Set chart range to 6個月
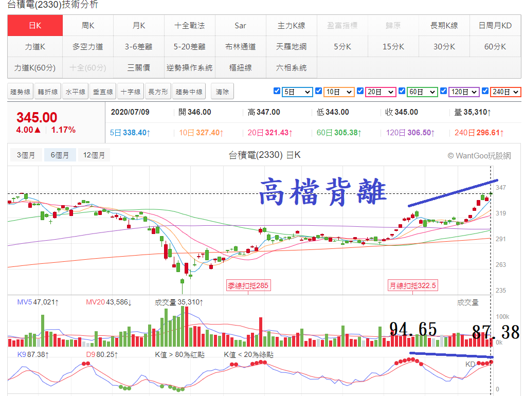 pyautogui.click(x=60, y=155)
